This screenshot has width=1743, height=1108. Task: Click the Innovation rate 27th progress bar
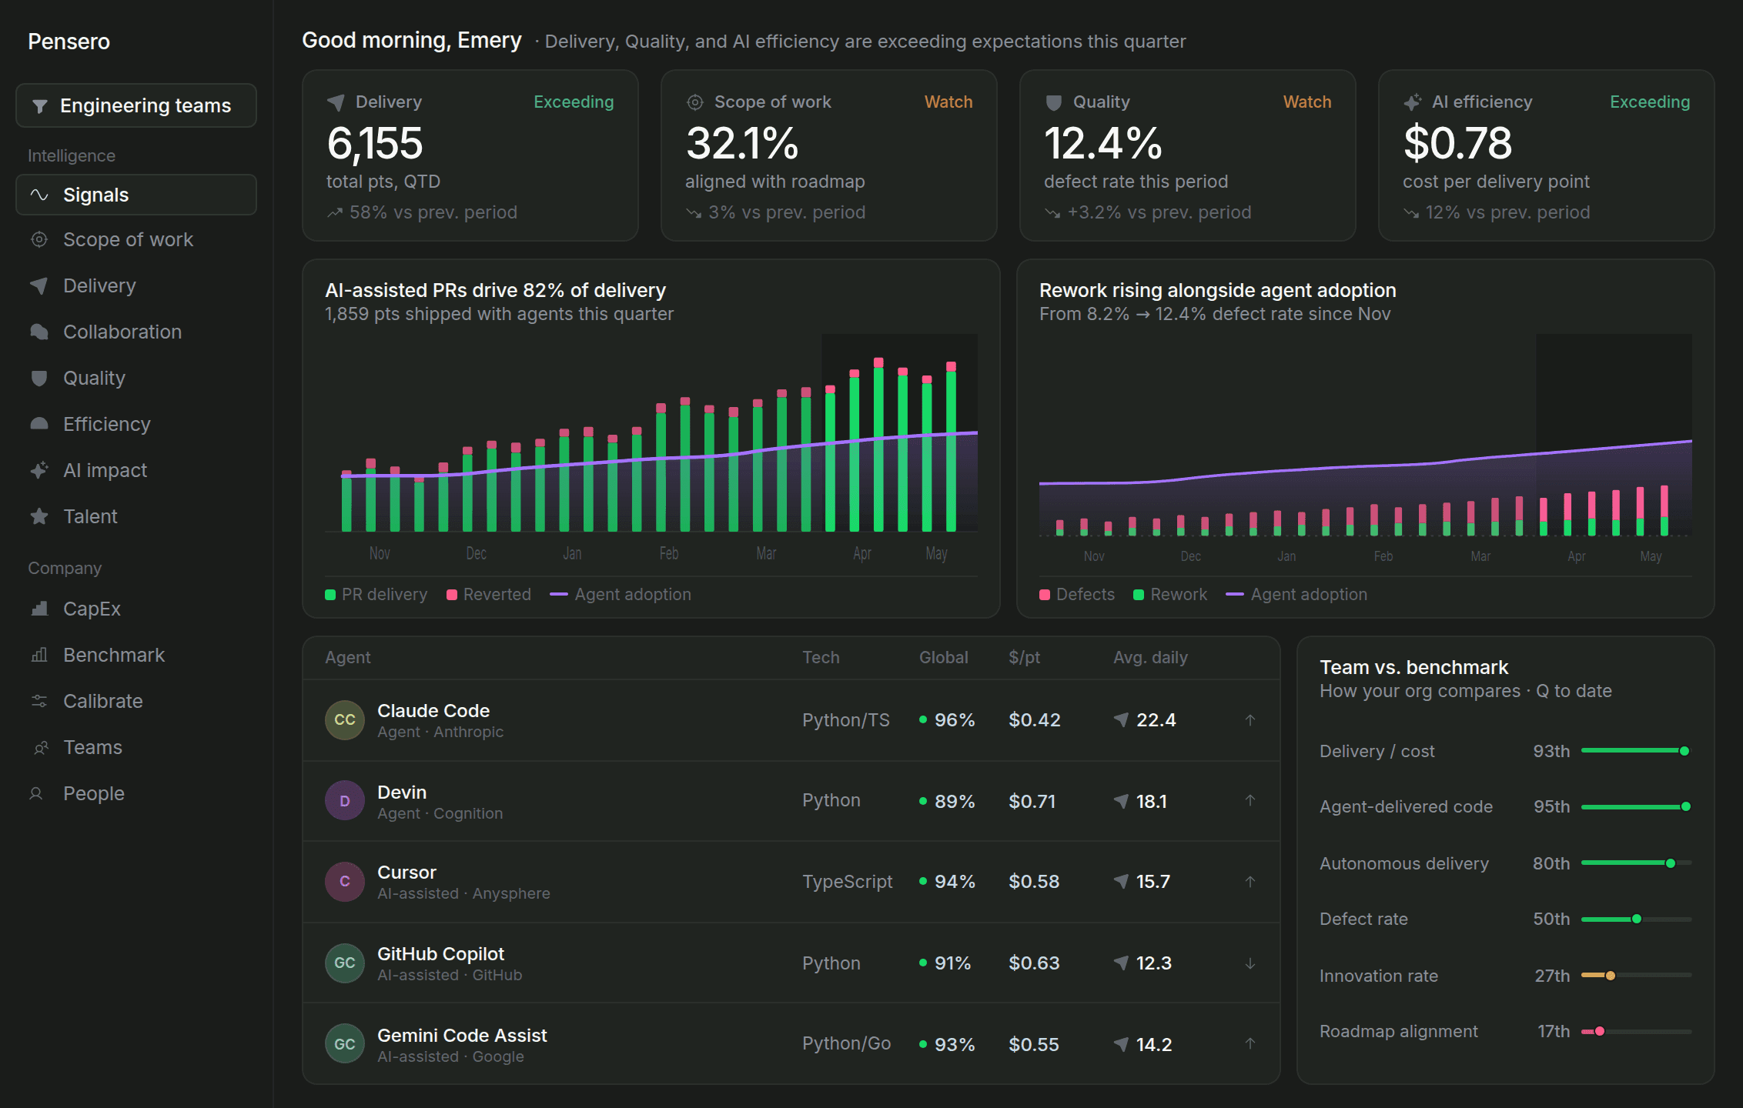[1636, 976]
